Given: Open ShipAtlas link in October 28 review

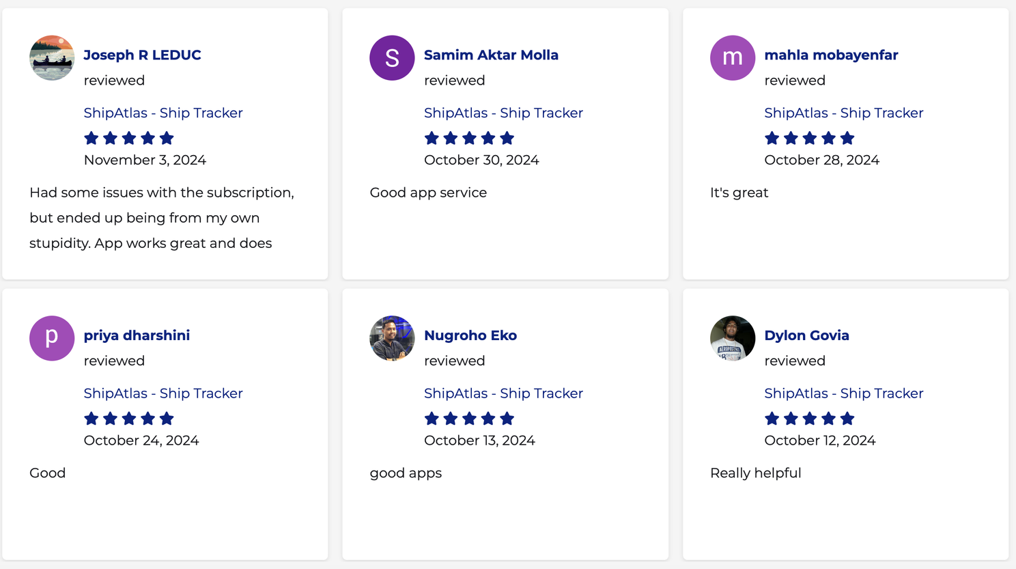Looking at the screenshot, I should click(843, 113).
